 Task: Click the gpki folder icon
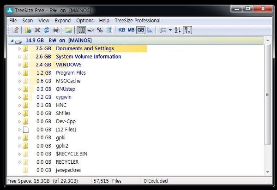[25, 138]
